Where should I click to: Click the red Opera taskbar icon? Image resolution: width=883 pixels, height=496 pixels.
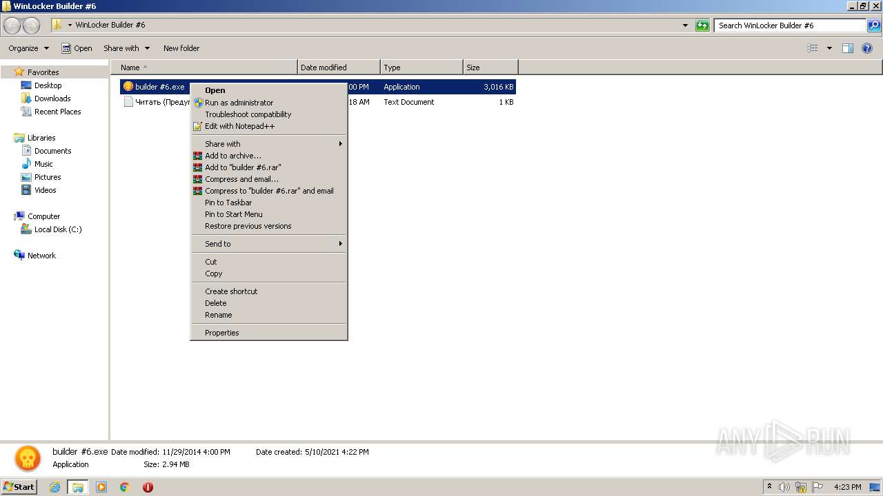(x=148, y=487)
